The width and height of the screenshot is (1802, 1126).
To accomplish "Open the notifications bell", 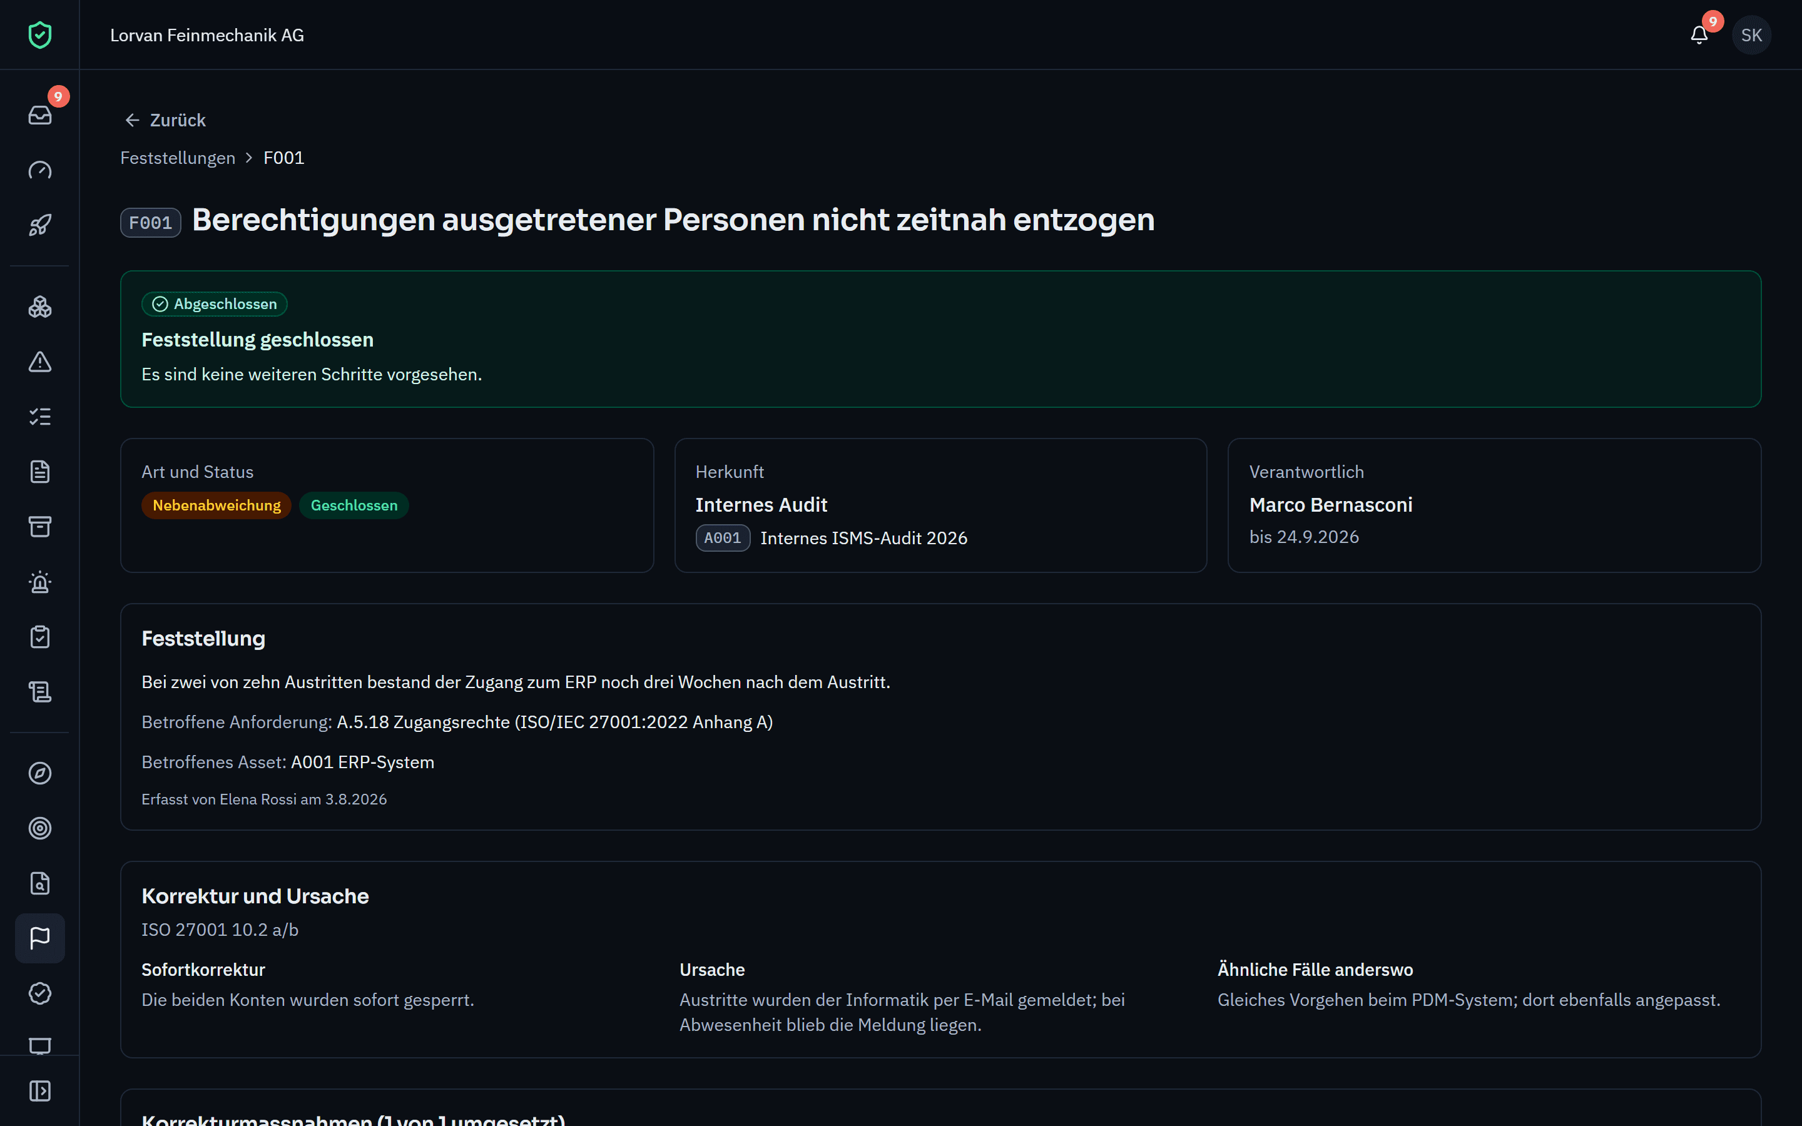I will (x=1699, y=35).
